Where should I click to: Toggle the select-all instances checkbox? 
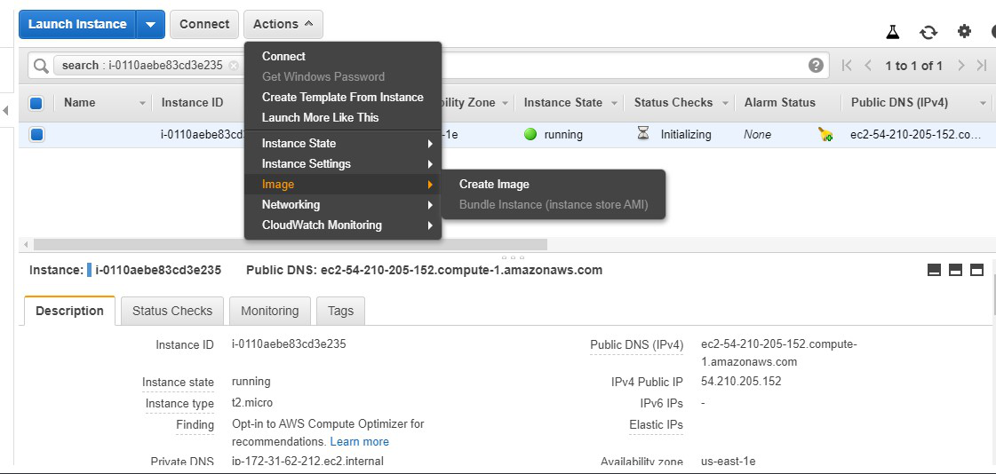[x=36, y=103]
